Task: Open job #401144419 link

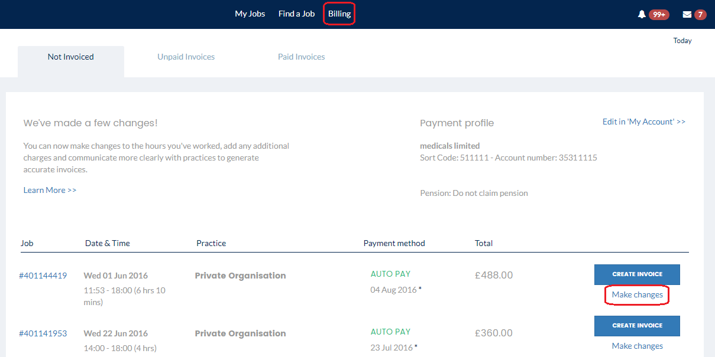Action: point(43,276)
